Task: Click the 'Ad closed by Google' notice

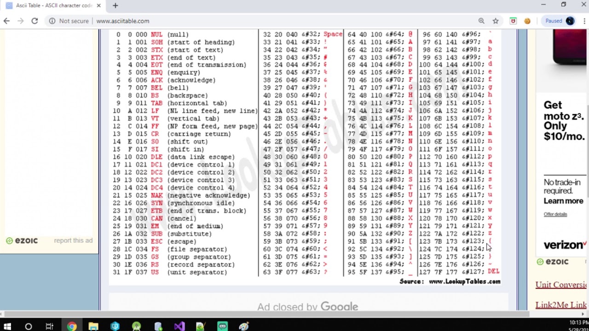Action: 307,307
